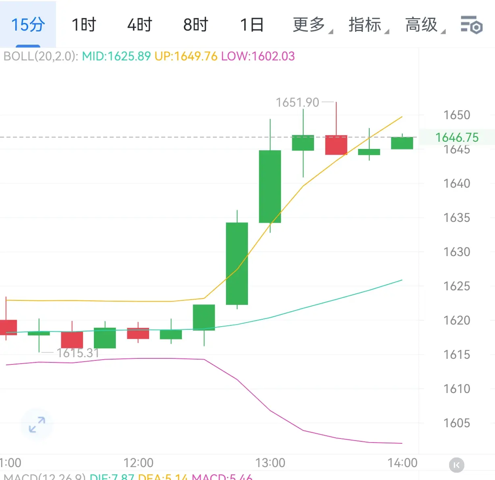Switch to the 8时 timeframe
The height and width of the screenshot is (480, 495).
click(x=196, y=25)
